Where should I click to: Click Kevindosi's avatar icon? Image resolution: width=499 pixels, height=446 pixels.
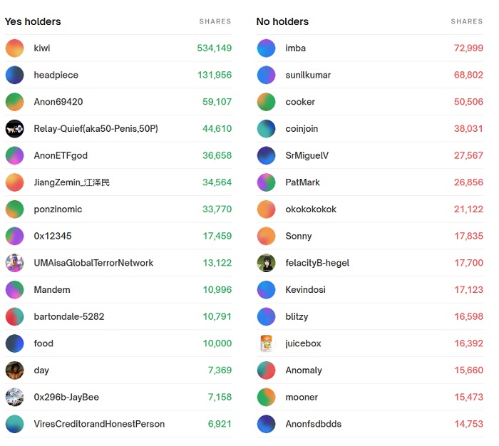point(266,290)
